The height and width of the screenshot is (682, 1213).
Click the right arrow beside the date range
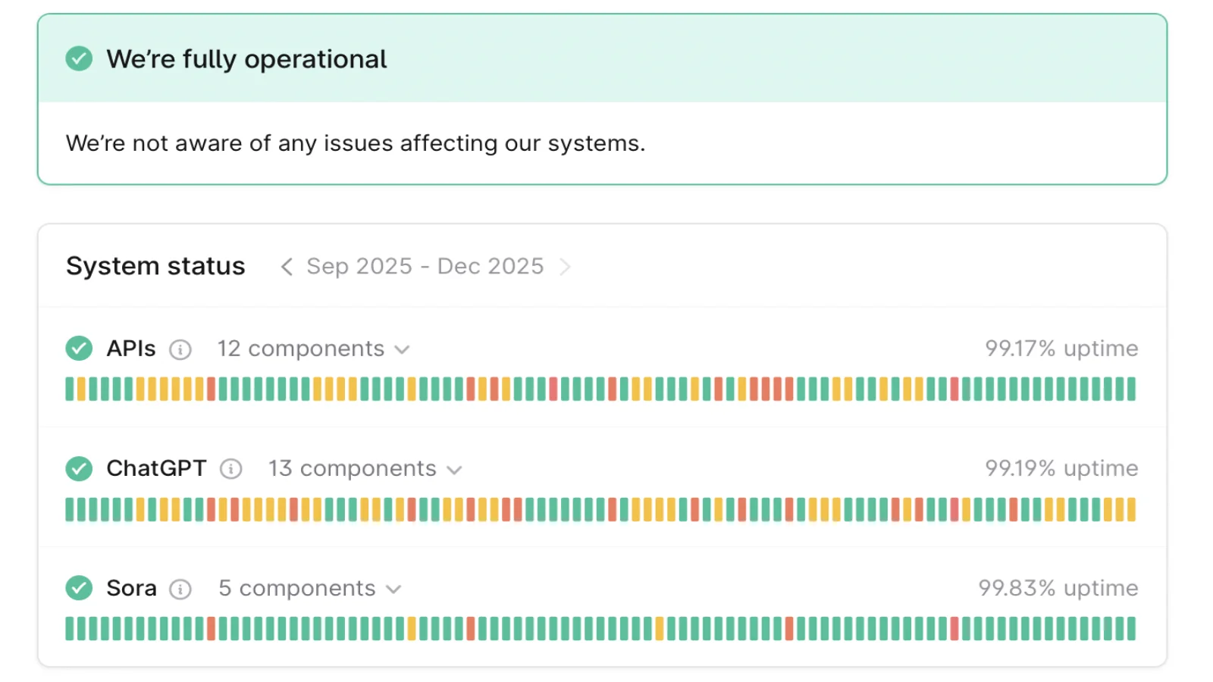[x=566, y=267]
